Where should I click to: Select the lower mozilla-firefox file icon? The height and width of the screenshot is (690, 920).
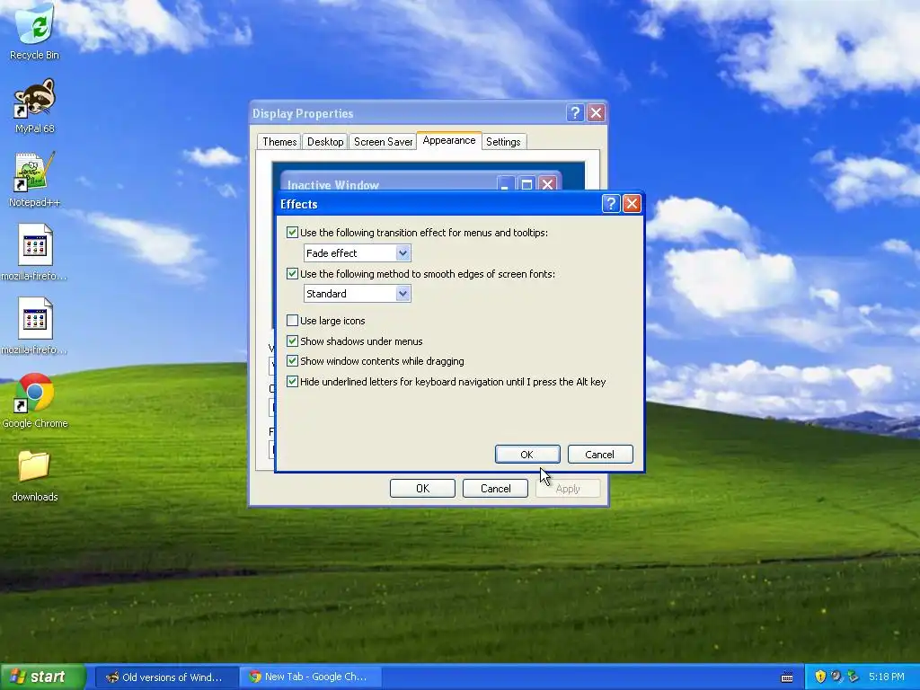click(35, 326)
